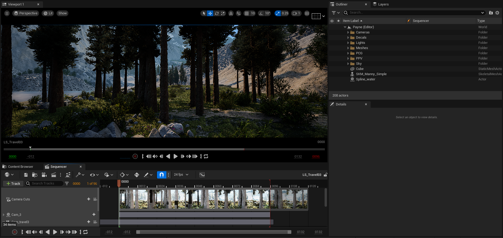
Task: Toggle grid position snapping
Action: point(247,13)
